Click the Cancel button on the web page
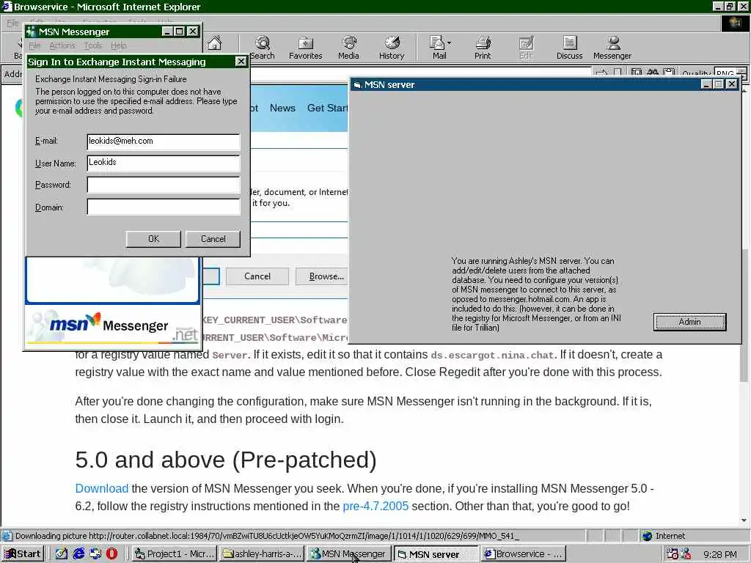Viewport: 751px width, 563px height. tap(257, 276)
